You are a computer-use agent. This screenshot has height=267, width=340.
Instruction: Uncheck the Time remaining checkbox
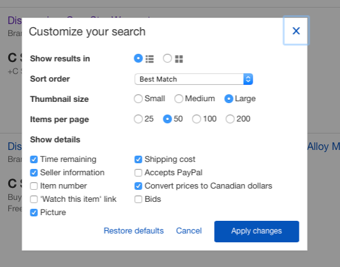[34, 159]
